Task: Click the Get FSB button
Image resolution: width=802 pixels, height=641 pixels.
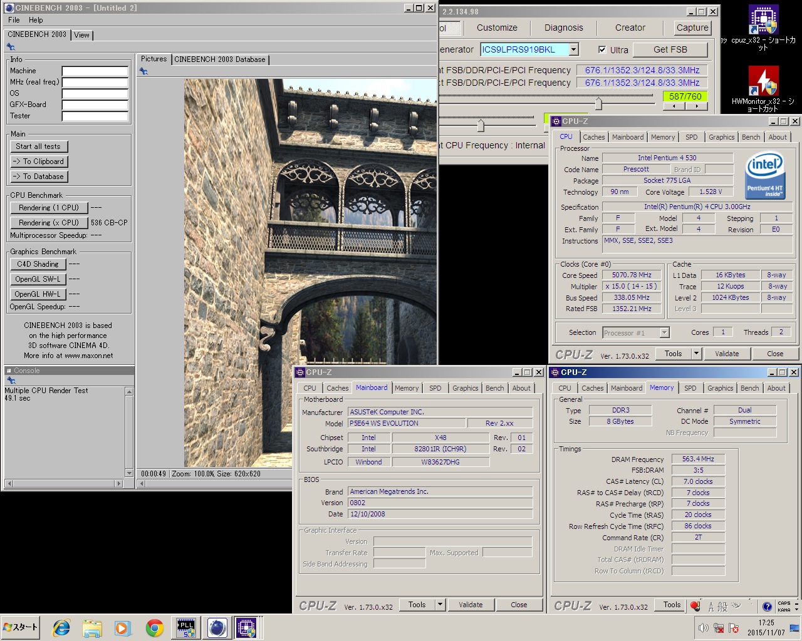Action: [670, 49]
